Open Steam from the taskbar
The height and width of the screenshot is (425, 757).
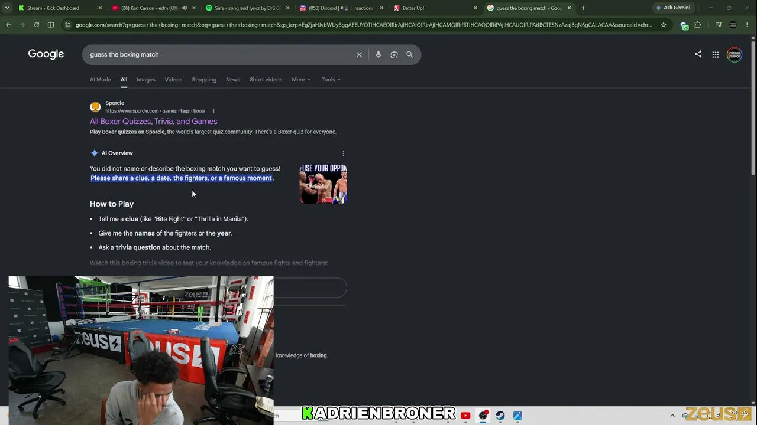500,416
